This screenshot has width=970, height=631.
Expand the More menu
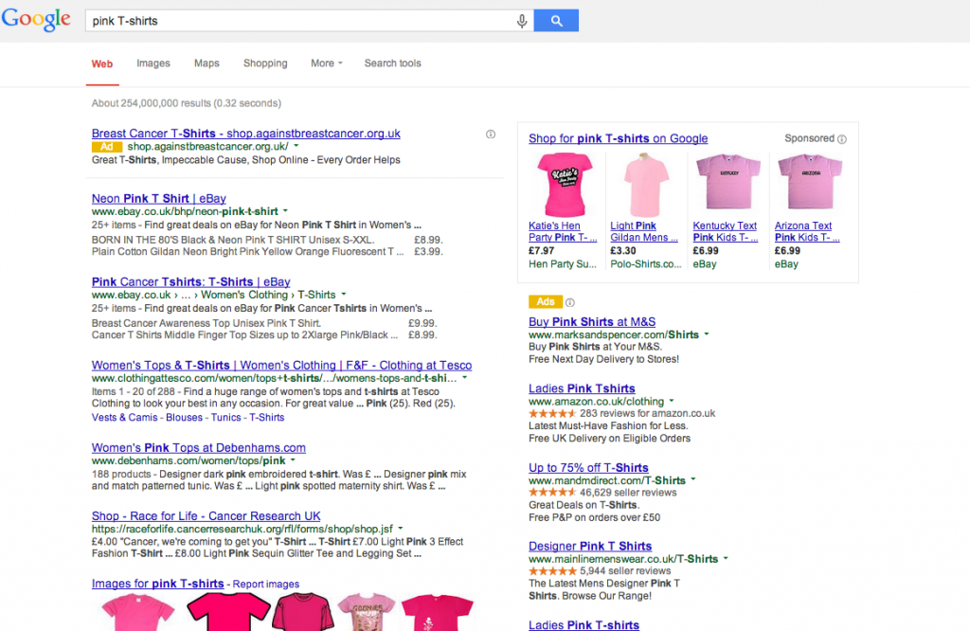[327, 63]
